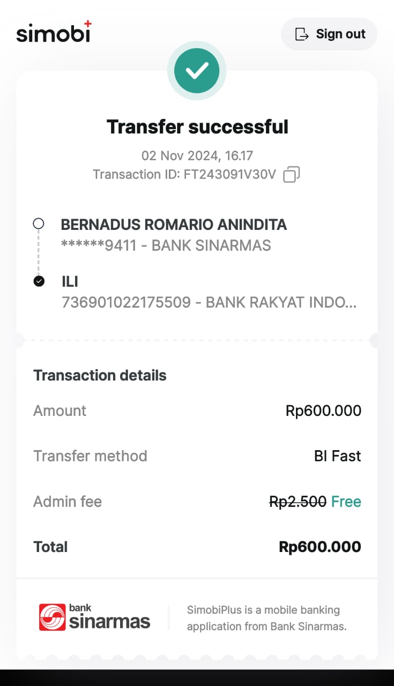394x686 pixels.
Task: Click truncated BANK RAKYAT INDO account line
Action: pos(209,302)
